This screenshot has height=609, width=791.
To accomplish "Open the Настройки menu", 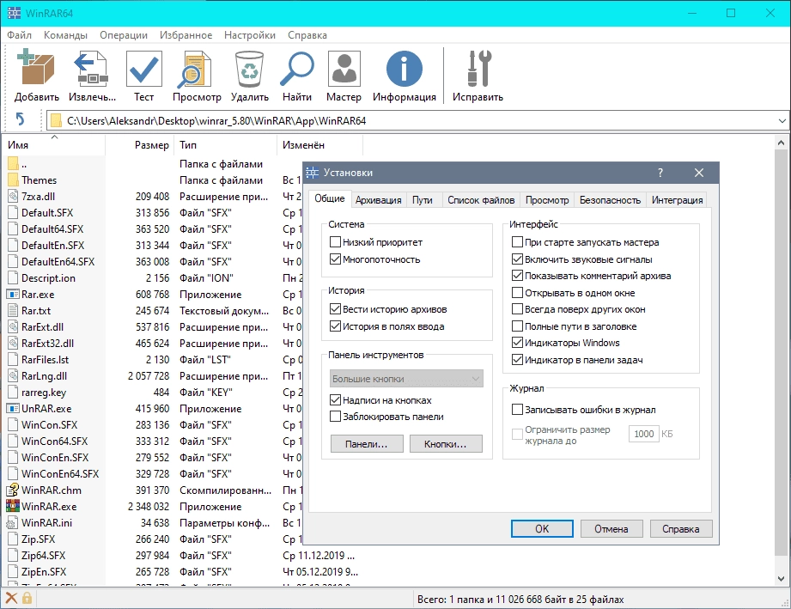I will (x=250, y=35).
